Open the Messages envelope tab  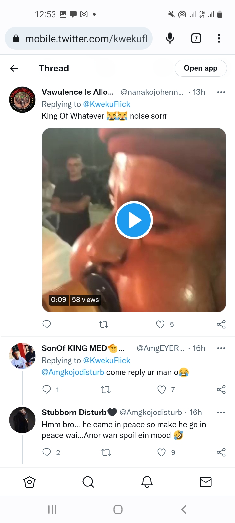tap(206, 482)
